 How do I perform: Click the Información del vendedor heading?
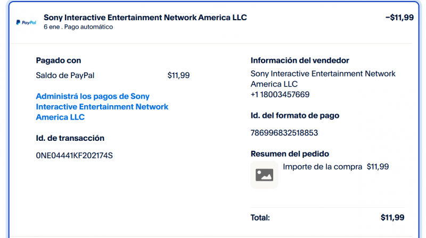coord(300,61)
